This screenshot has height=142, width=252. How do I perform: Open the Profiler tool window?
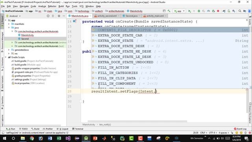click(x=48, y=129)
